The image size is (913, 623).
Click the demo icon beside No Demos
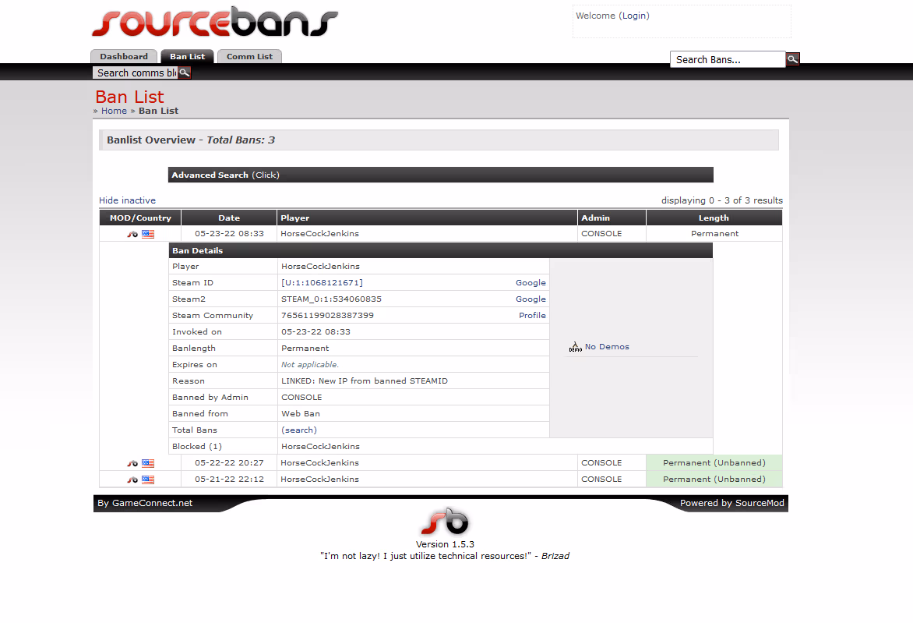coord(575,347)
